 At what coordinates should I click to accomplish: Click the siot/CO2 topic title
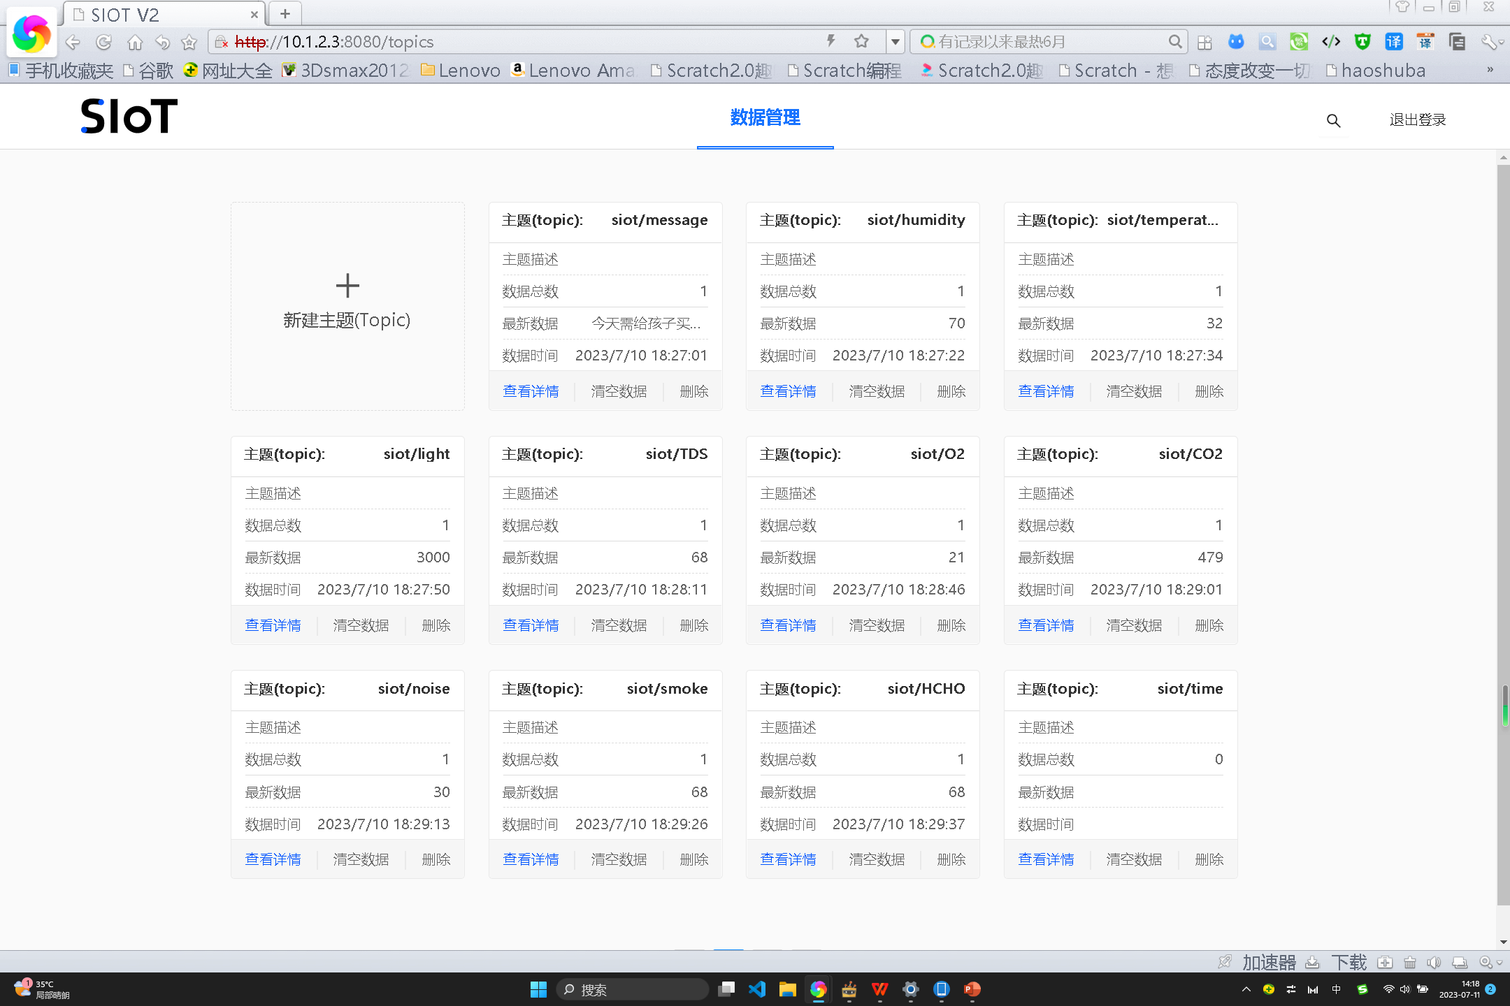point(1191,454)
